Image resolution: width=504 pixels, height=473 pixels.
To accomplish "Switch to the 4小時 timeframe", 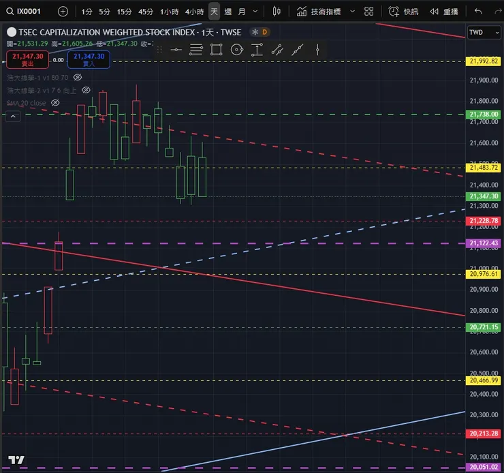I will pos(195,12).
